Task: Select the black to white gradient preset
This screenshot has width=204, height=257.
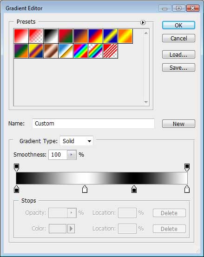Action: point(51,36)
